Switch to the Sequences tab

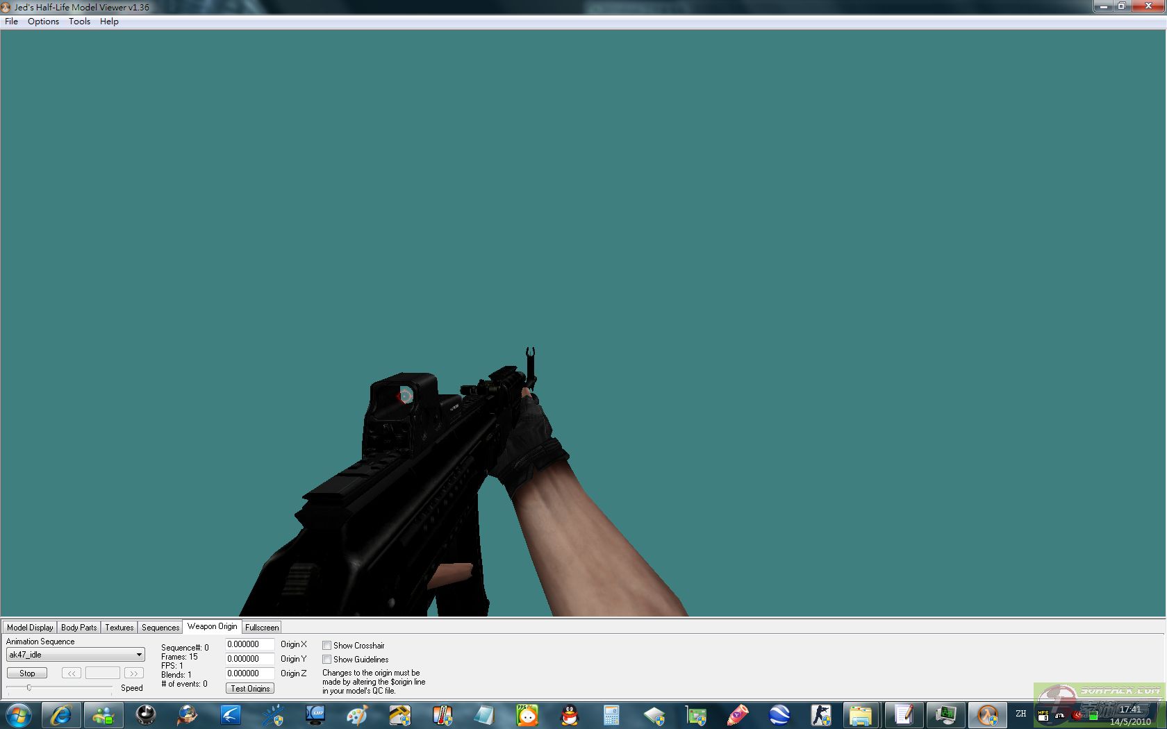click(x=160, y=627)
